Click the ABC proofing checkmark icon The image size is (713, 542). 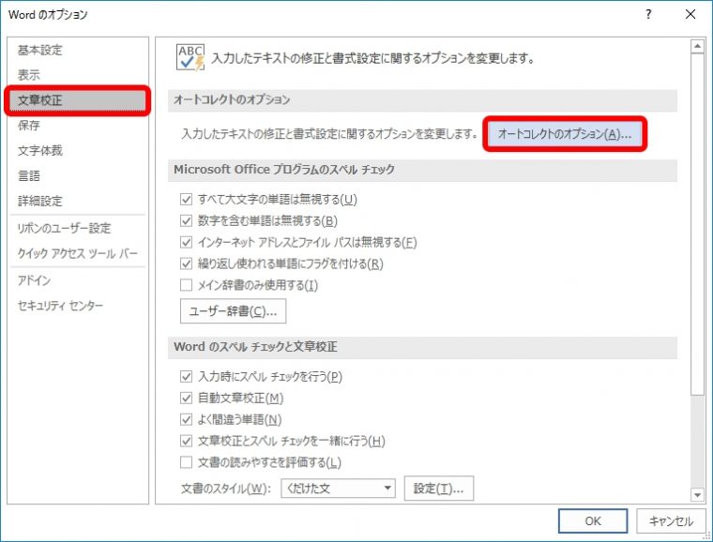190,57
